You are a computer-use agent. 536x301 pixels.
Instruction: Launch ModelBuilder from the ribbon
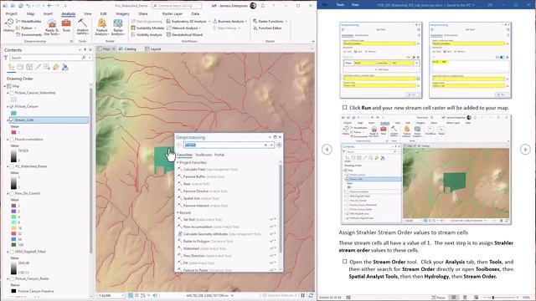pos(28,21)
